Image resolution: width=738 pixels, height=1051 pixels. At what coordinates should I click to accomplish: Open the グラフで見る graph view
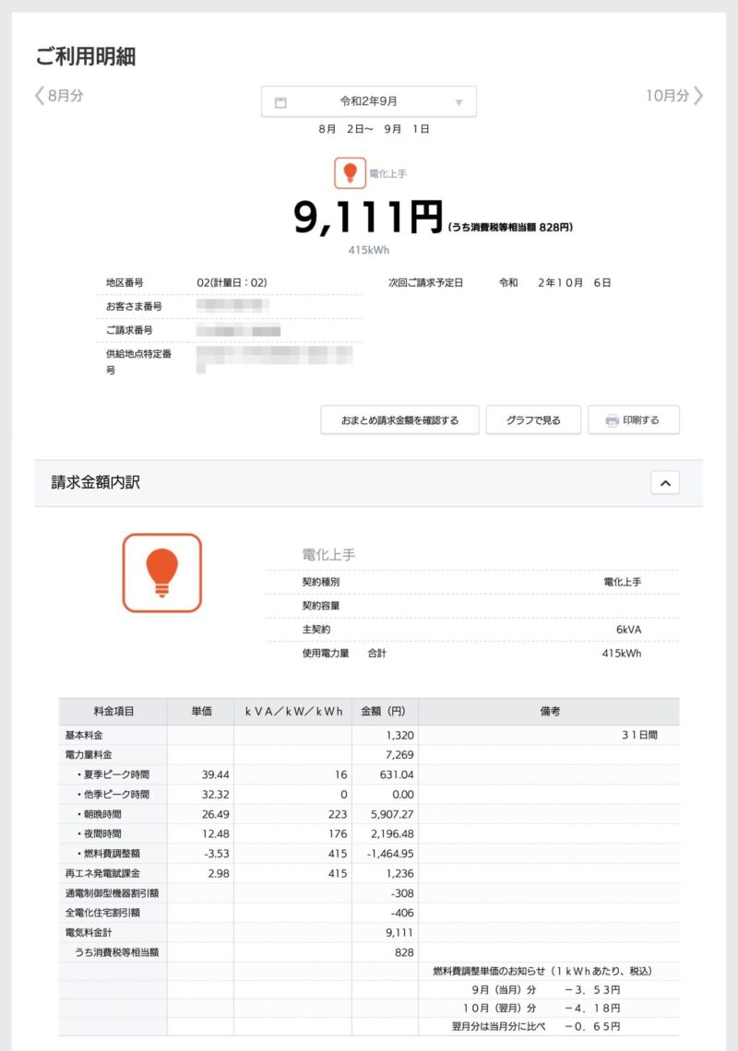point(532,420)
